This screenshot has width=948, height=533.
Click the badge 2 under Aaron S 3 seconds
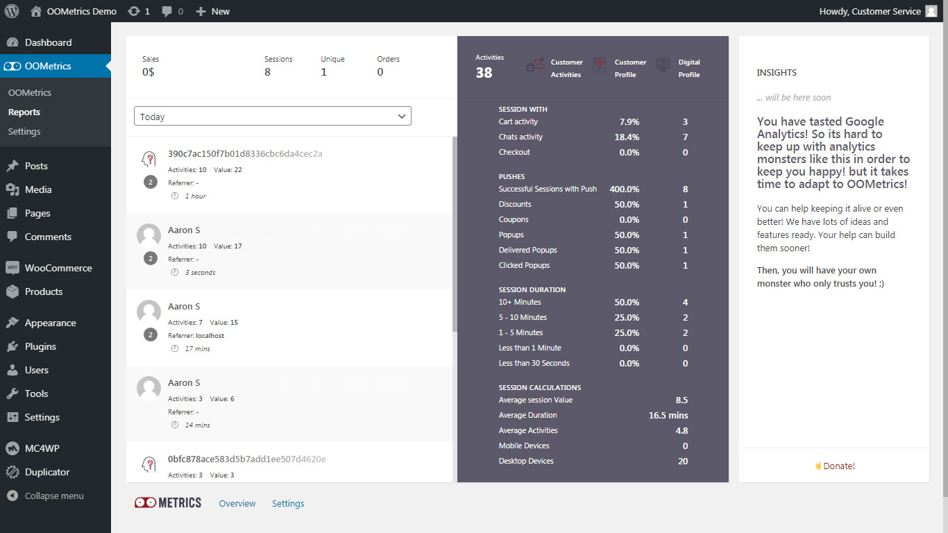[x=150, y=258]
